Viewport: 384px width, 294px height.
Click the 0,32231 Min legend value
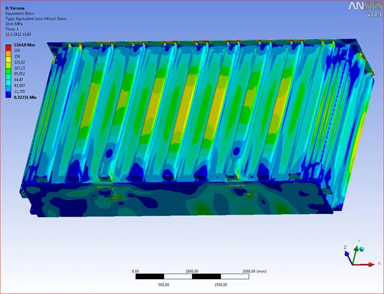coord(24,96)
